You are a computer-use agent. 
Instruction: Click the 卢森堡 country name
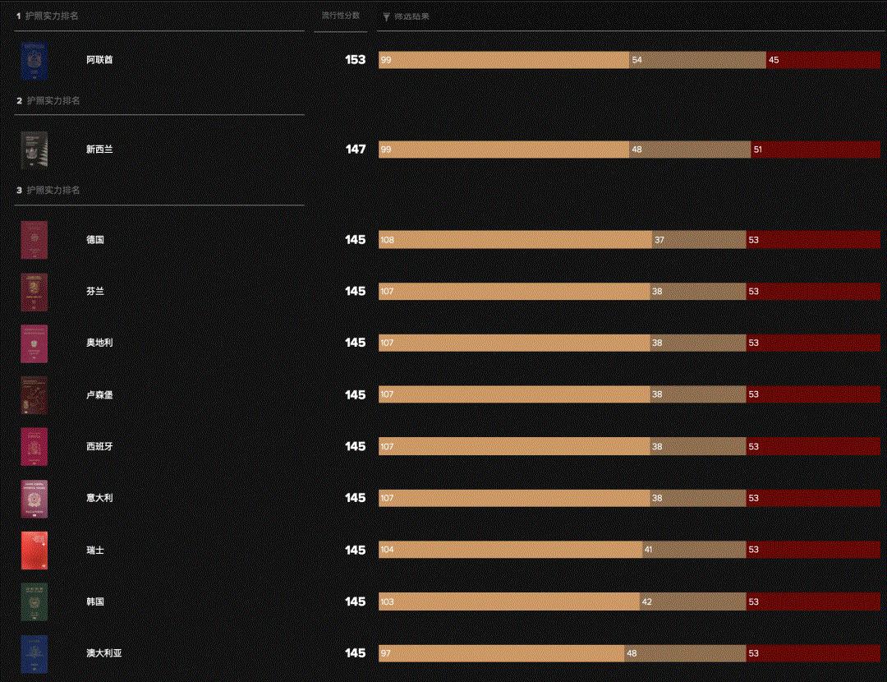(x=99, y=395)
